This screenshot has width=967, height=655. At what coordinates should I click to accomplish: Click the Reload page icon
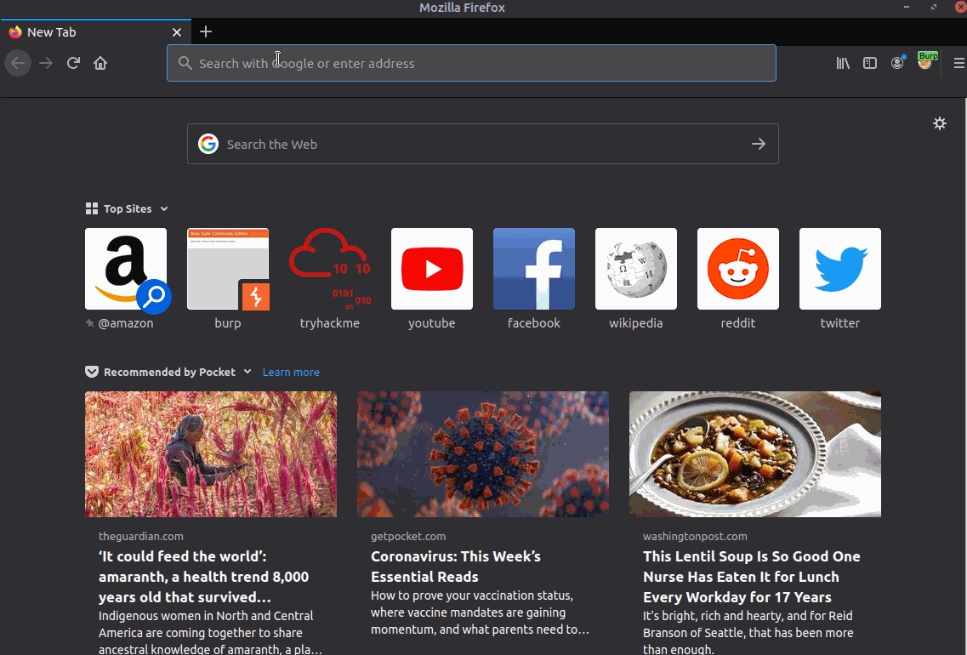[x=73, y=63]
